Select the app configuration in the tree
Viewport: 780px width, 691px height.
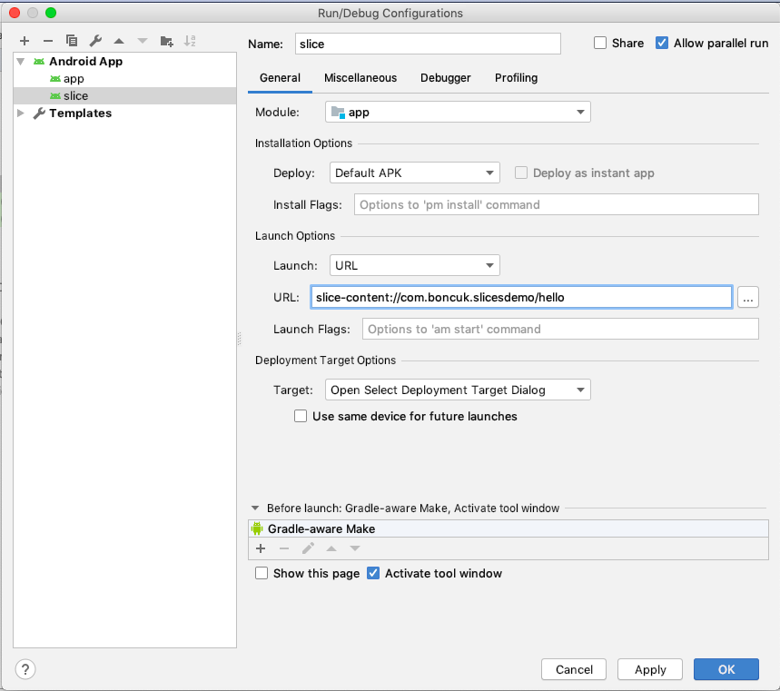pos(74,79)
